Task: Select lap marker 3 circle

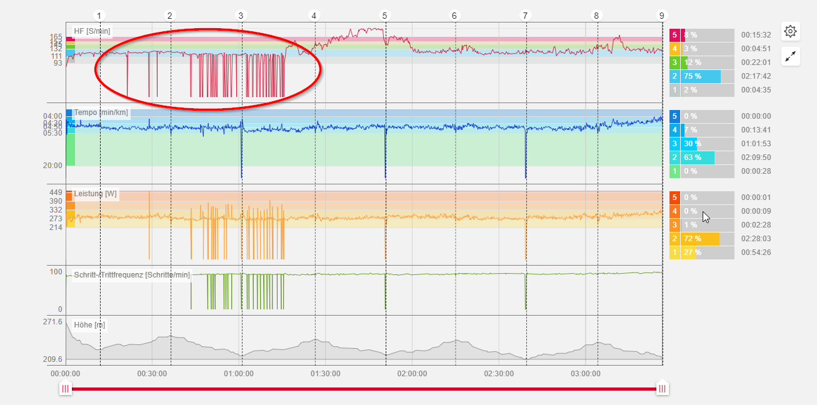Action: [242, 16]
